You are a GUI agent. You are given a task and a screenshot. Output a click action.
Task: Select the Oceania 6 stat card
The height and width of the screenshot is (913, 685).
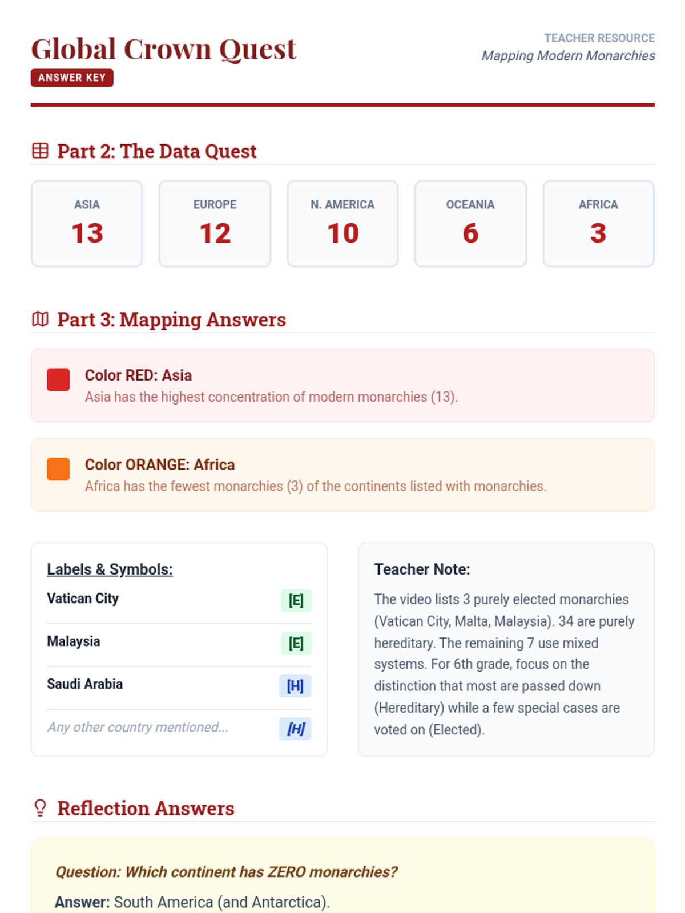[x=470, y=224]
